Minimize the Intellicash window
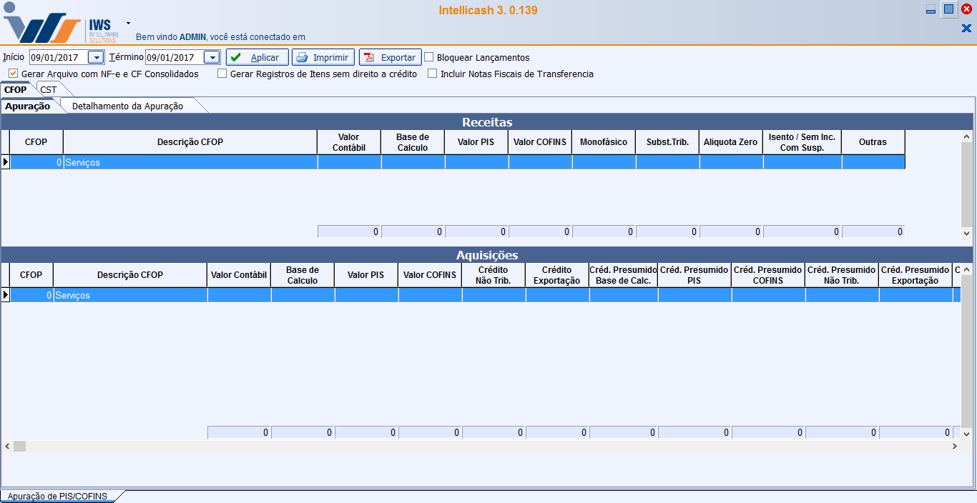 point(931,9)
